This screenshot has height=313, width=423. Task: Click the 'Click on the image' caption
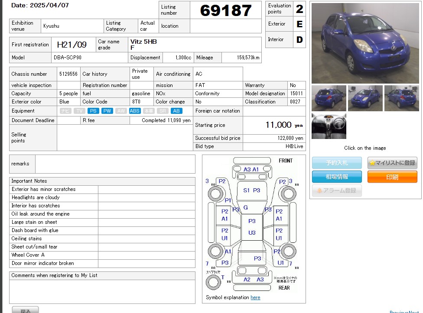(365, 148)
